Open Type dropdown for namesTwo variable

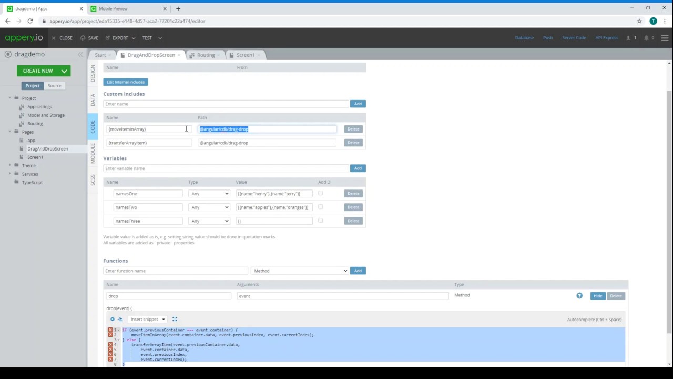click(x=209, y=207)
